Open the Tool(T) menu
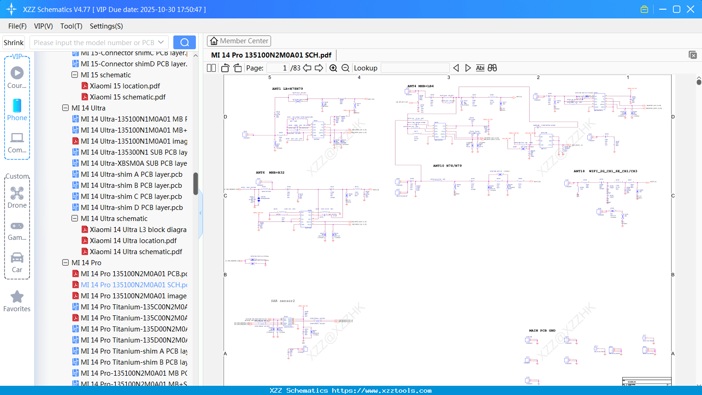This screenshot has height=395, width=702. 71,26
